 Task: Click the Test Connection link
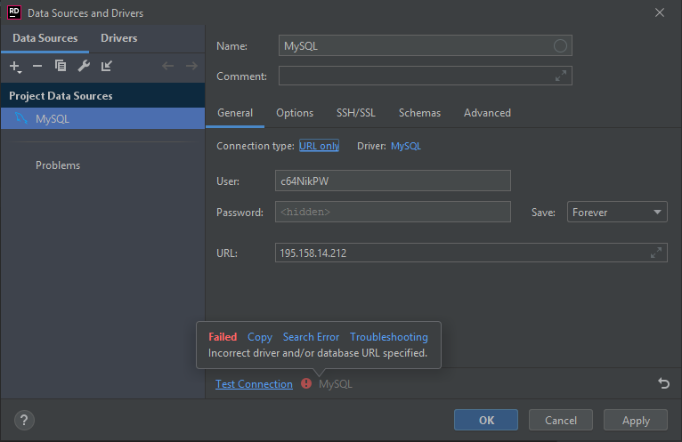254,384
